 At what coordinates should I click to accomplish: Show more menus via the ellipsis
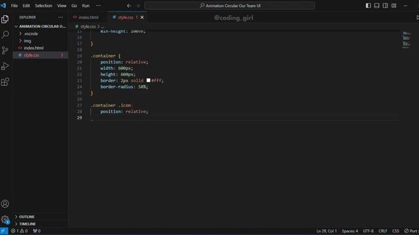pyautogui.click(x=98, y=6)
